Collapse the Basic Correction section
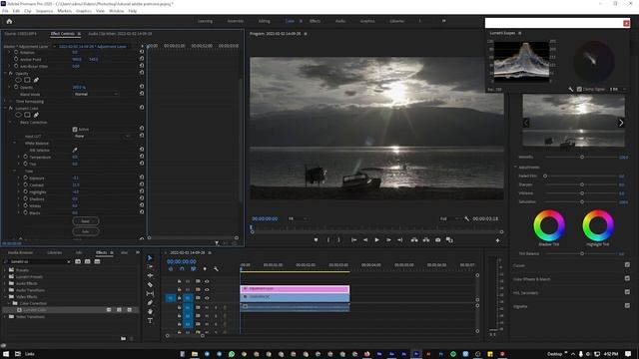This screenshot has height=359, width=639. click(10, 122)
